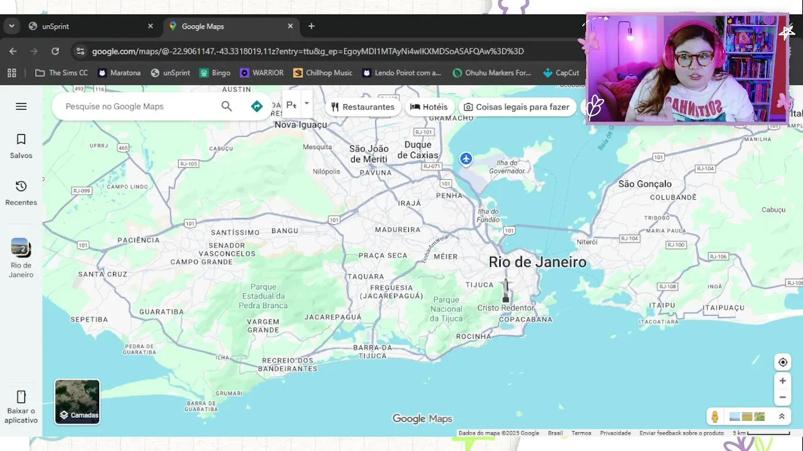Center map on my location
Viewport: 803px width, 451px height.
pos(783,362)
